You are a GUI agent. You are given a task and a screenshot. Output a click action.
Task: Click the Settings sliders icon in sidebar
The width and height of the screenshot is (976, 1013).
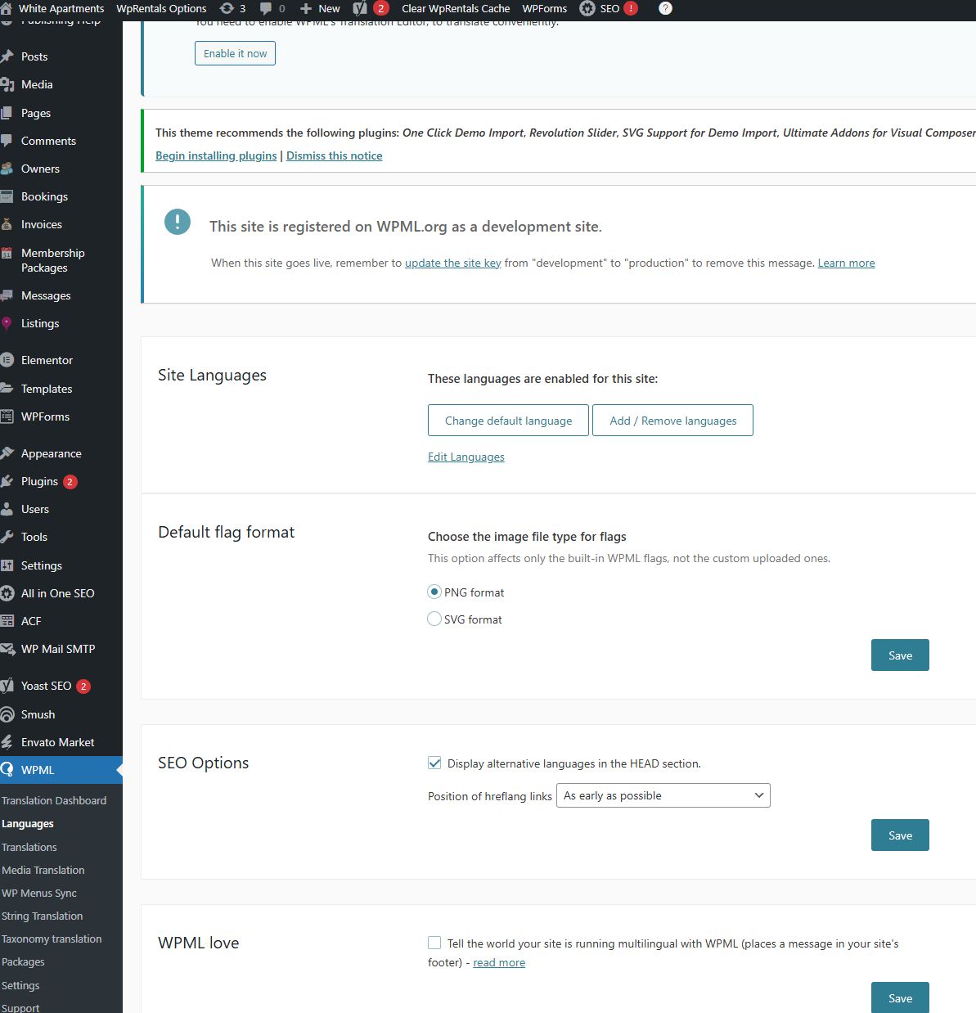7,565
